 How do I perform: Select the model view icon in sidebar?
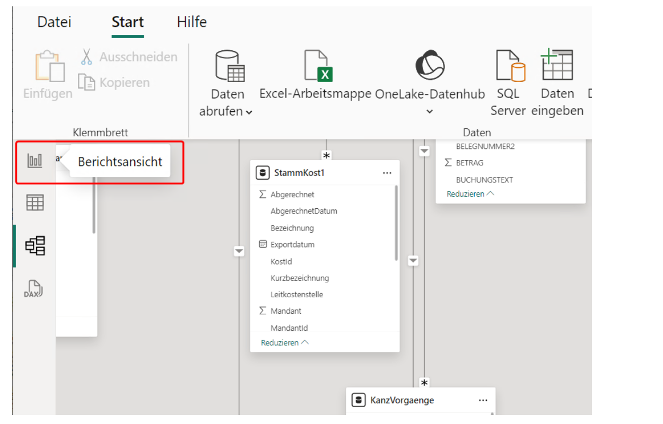[x=36, y=245]
